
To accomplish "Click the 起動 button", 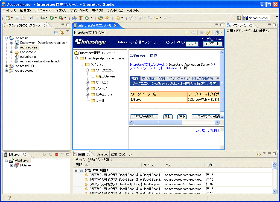I will (168, 117).
